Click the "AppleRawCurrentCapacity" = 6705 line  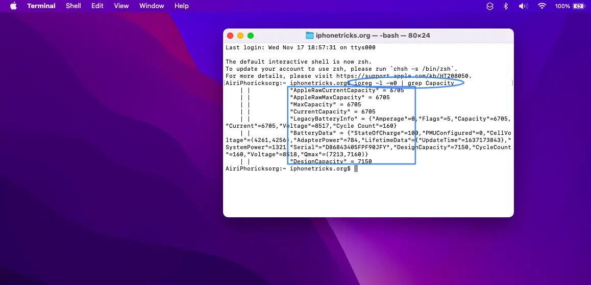347,90
